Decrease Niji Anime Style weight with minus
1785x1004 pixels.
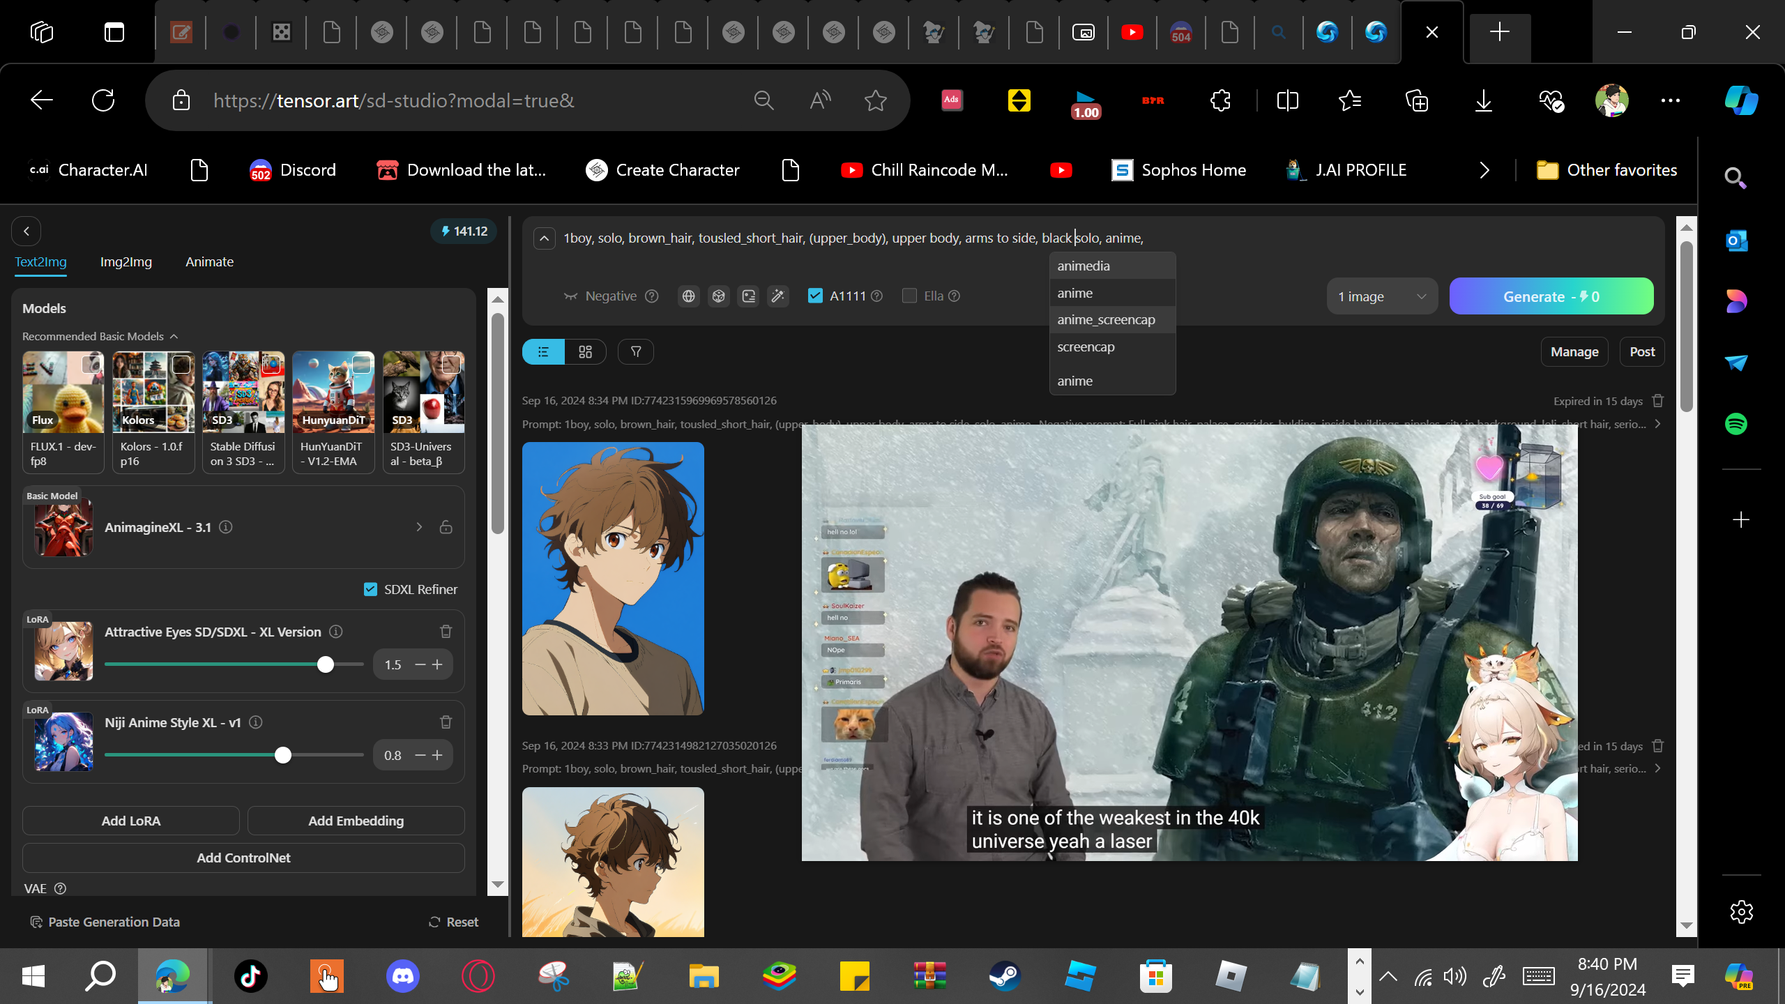(x=420, y=755)
